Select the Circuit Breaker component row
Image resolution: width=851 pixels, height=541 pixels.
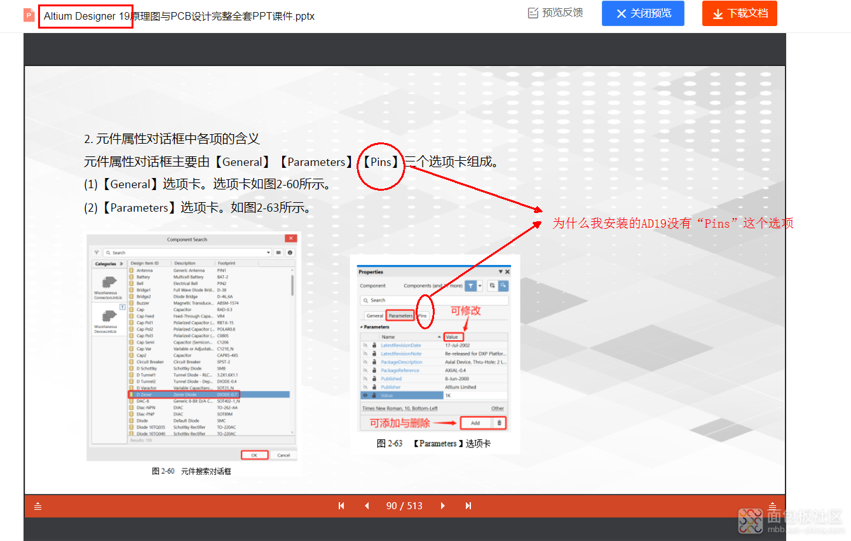coord(209,362)
